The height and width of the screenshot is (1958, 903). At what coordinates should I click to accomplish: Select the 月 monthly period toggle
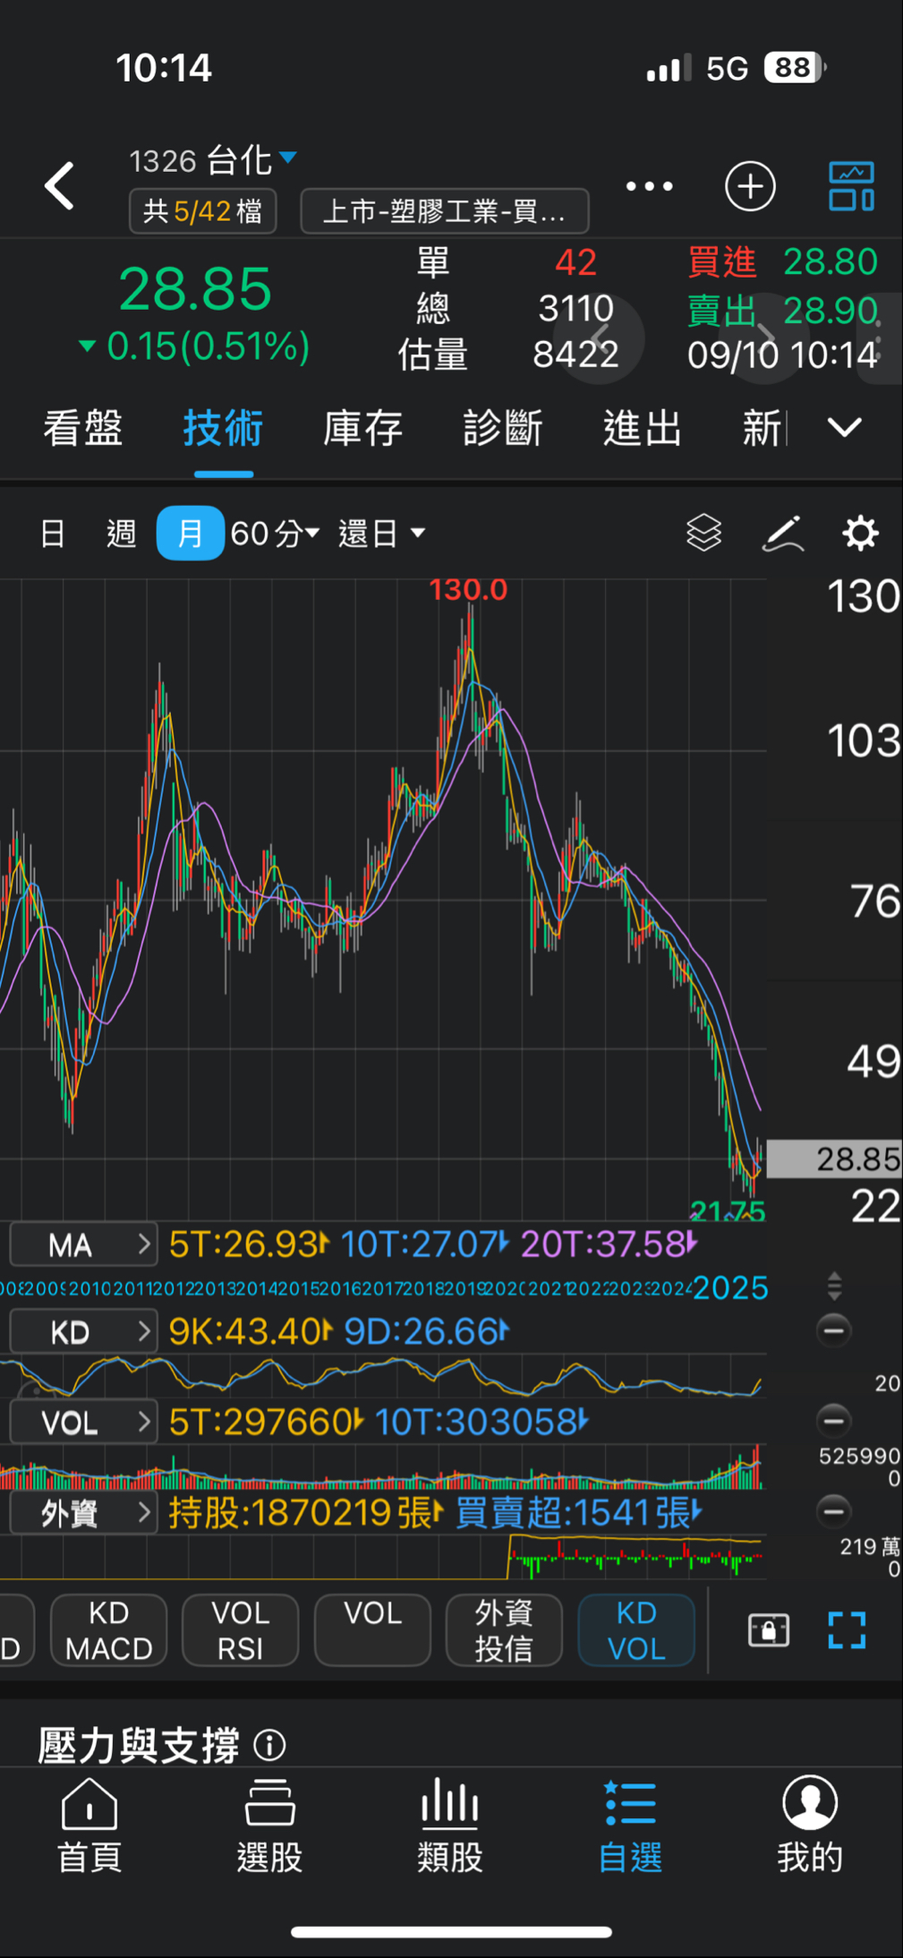pyautogui.click(x=190, y=534)
